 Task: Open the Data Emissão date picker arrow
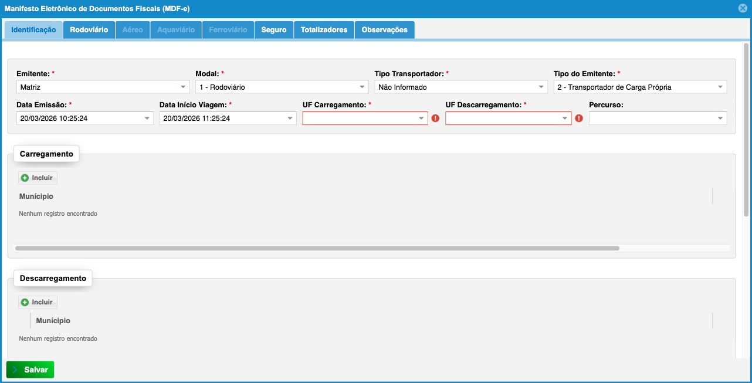tap(147, 118)
